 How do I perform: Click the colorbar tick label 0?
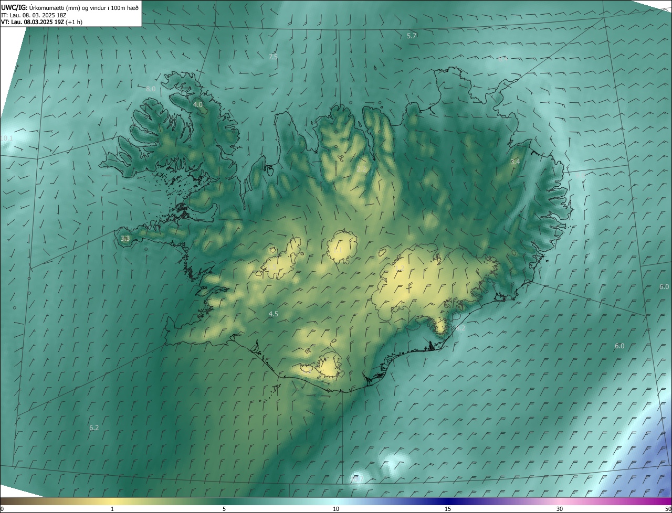click(x=2, y=509)
